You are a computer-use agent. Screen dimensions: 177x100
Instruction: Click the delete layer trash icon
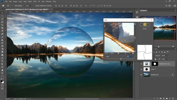(x=173, y=98)
